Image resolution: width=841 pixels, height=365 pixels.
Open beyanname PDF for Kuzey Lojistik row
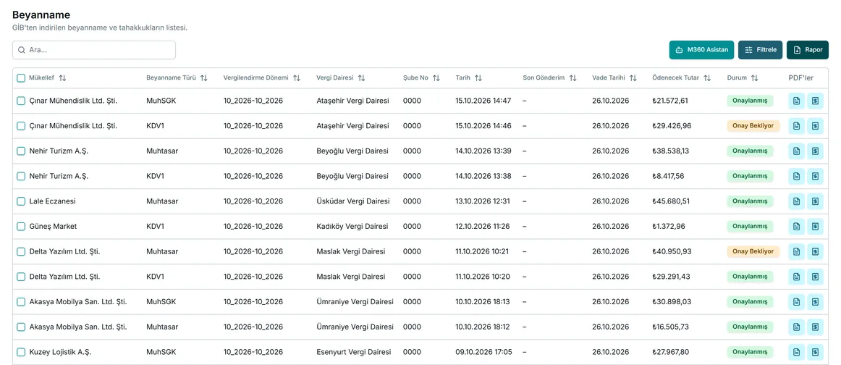tap(796, 352)
